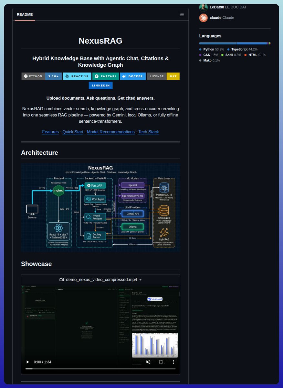This screenshot has height=388, width=283.
Task: Click the TypeScript segment of languages bar
Action: 252,43
